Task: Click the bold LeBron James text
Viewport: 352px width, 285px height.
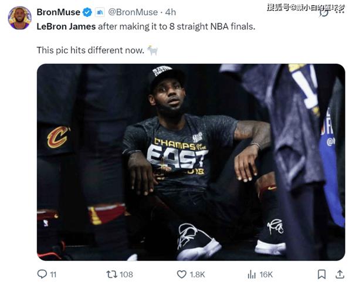Action: (66, 26)
